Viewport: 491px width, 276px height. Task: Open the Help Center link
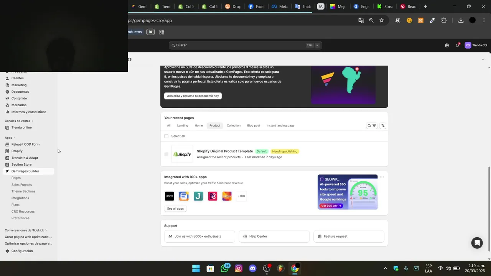coord(274,237)
